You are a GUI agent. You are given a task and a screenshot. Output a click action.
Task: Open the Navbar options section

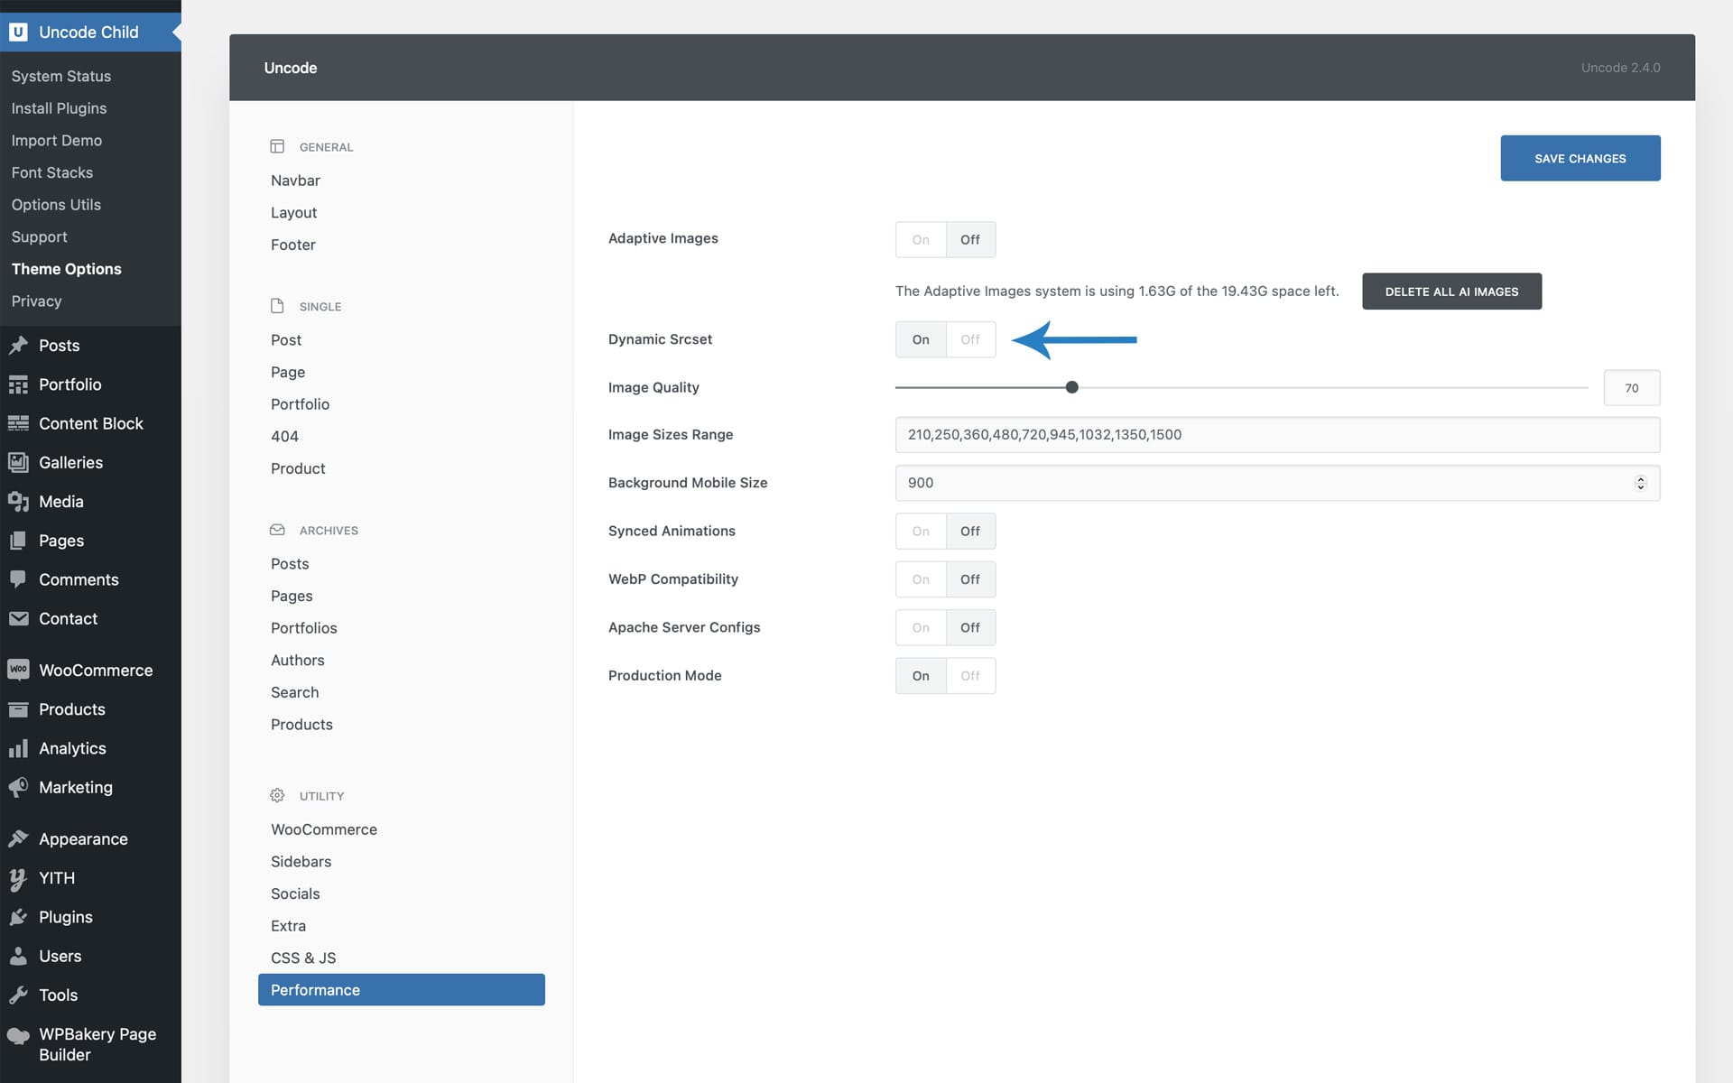pos(295,180)
